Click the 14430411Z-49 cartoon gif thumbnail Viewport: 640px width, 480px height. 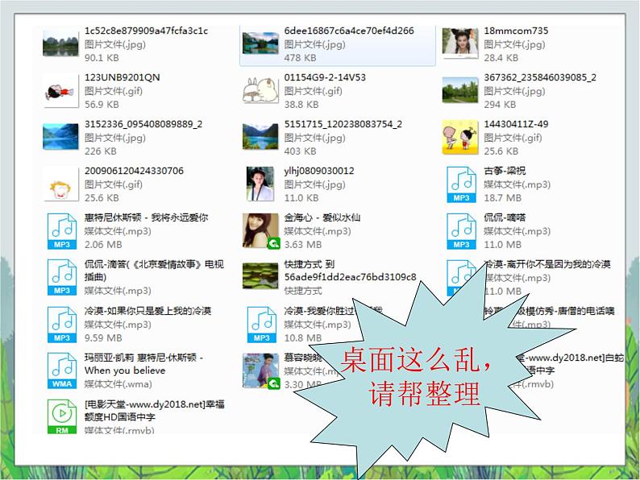tap(460, 137)
